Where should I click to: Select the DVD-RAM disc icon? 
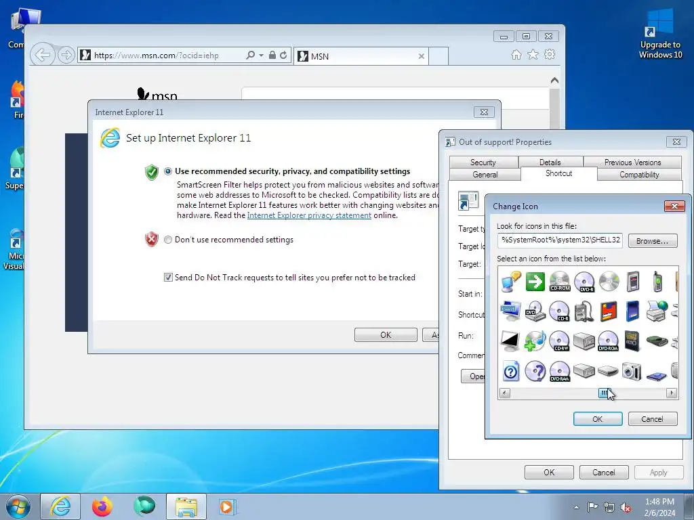559,371
